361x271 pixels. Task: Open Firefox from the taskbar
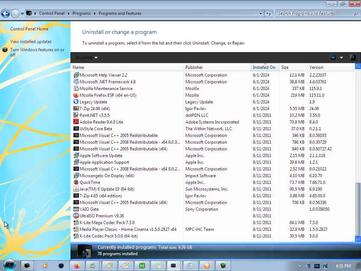tap(77, 266)
